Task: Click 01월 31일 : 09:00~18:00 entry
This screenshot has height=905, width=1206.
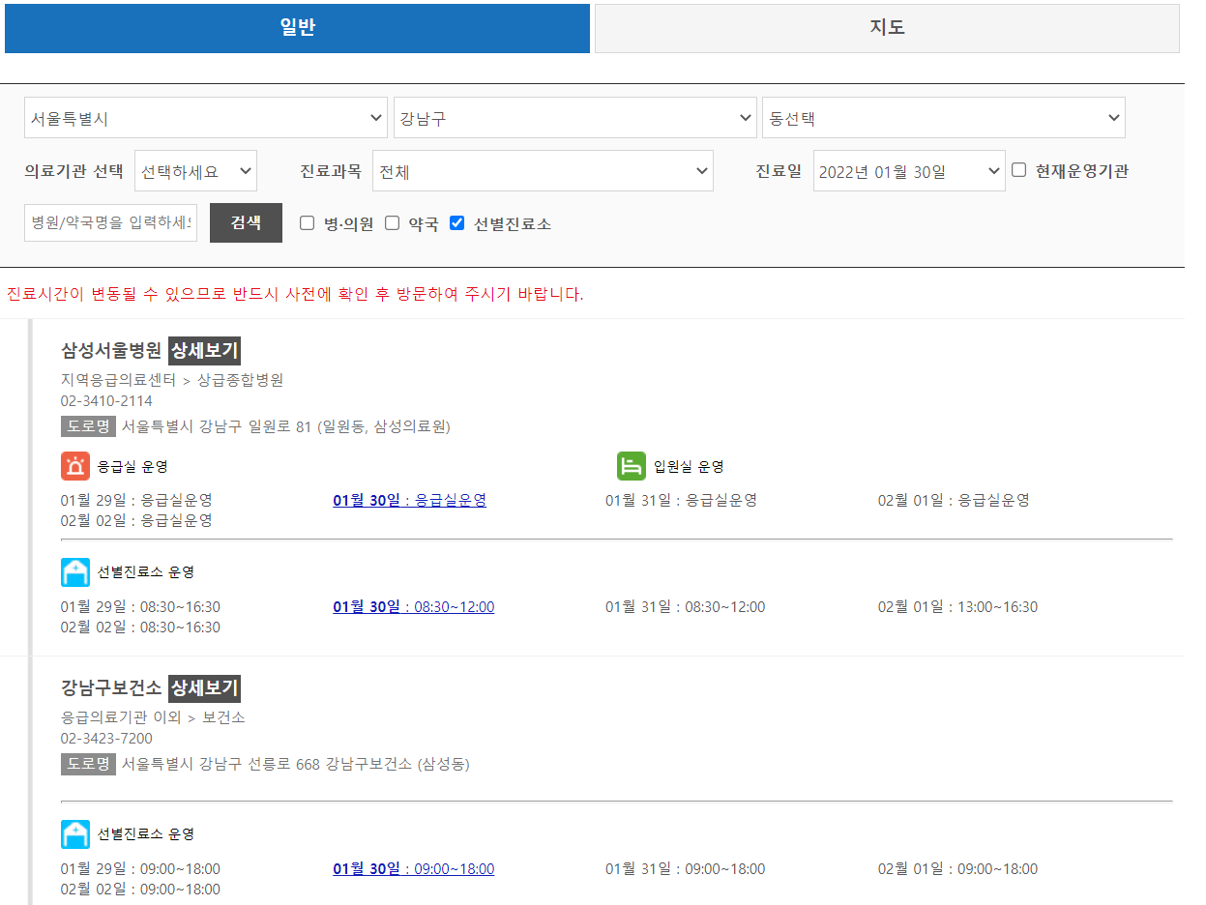Action: (x=685, y=869)
